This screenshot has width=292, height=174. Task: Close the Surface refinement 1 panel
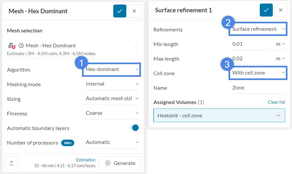coord(281,10)
